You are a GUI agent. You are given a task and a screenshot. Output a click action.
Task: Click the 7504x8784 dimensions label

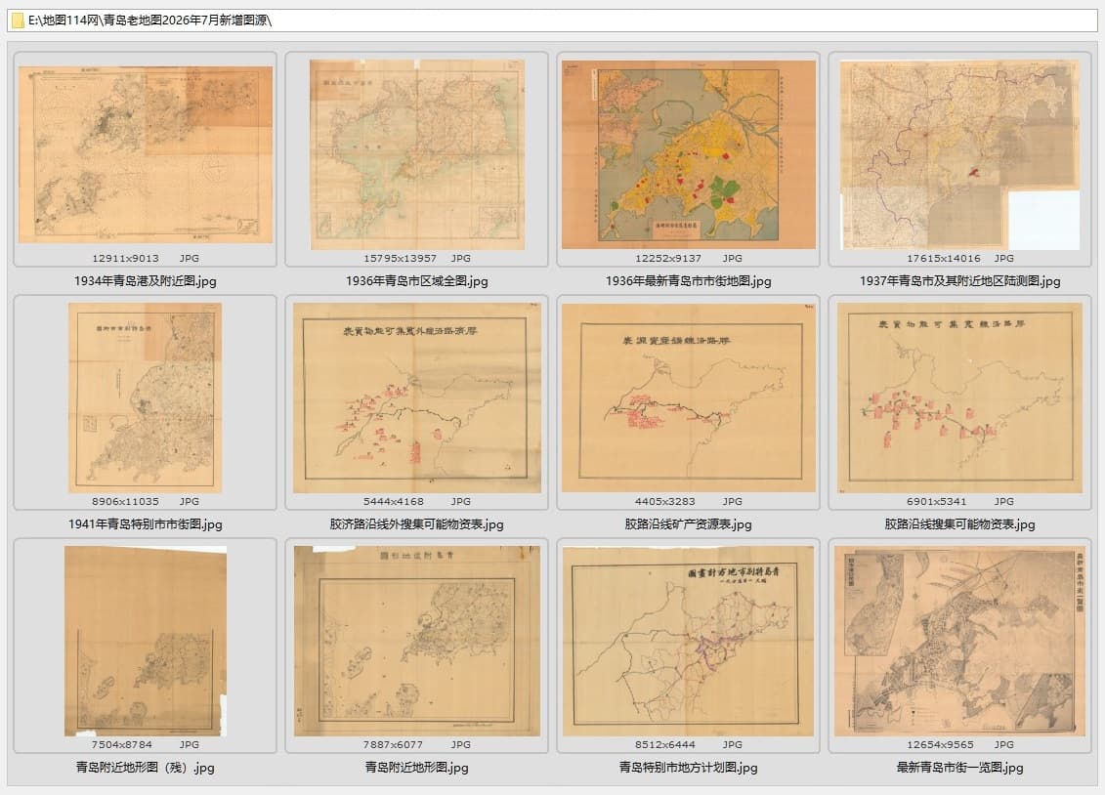tap(121, 744)
